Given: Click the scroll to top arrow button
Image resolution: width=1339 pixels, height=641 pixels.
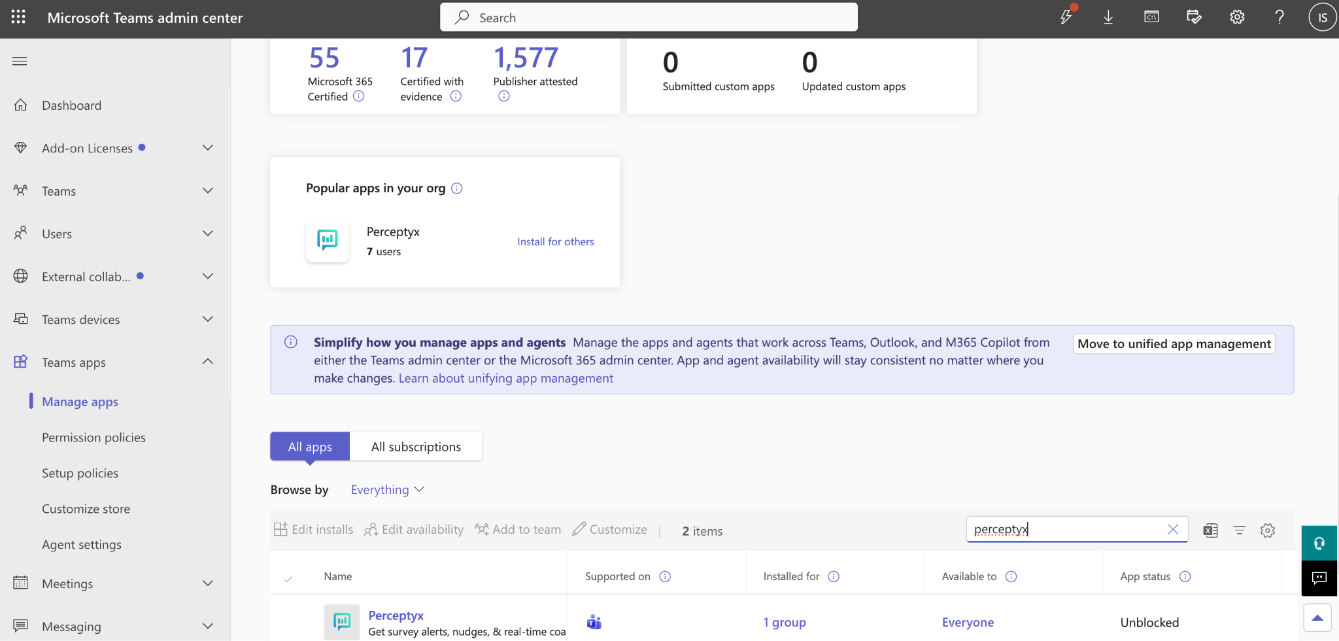Looking at the screenshot, I should coord(1317,617).
